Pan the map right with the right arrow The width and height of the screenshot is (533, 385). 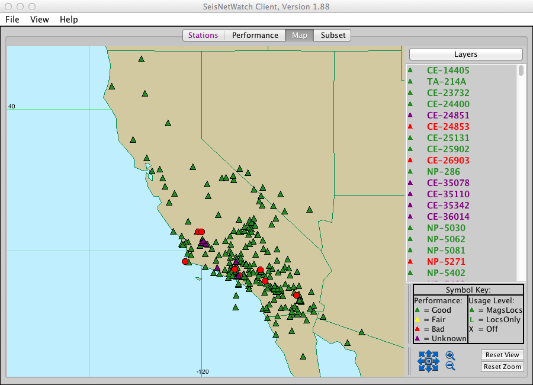point(435,361)
